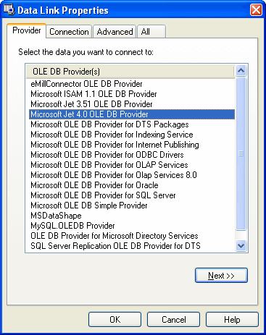
Task: Open the Advanced tab
Action: tap(115, 32)
